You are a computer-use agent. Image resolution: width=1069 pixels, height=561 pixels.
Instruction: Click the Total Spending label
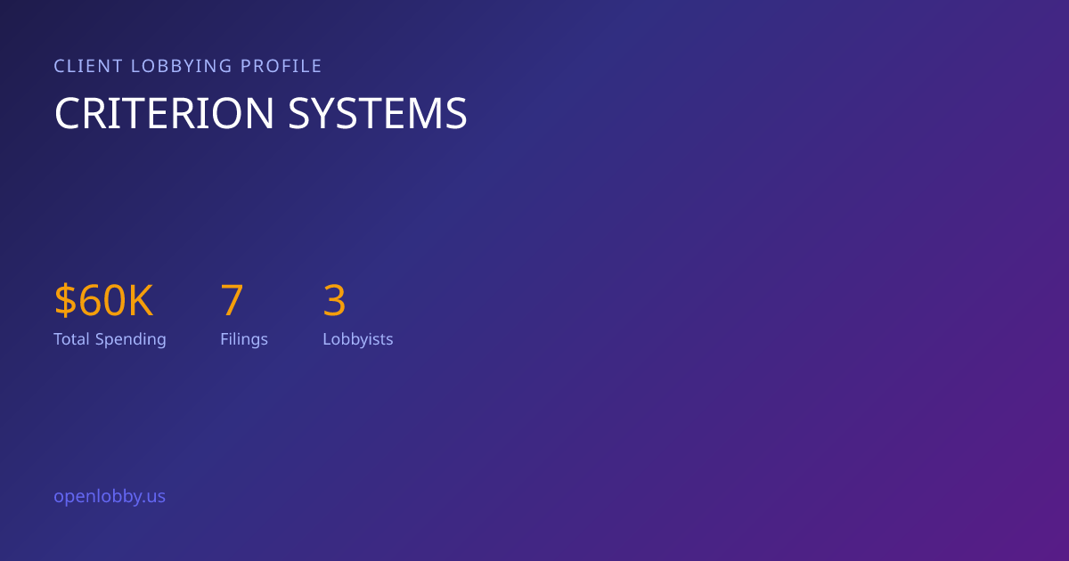110,339
